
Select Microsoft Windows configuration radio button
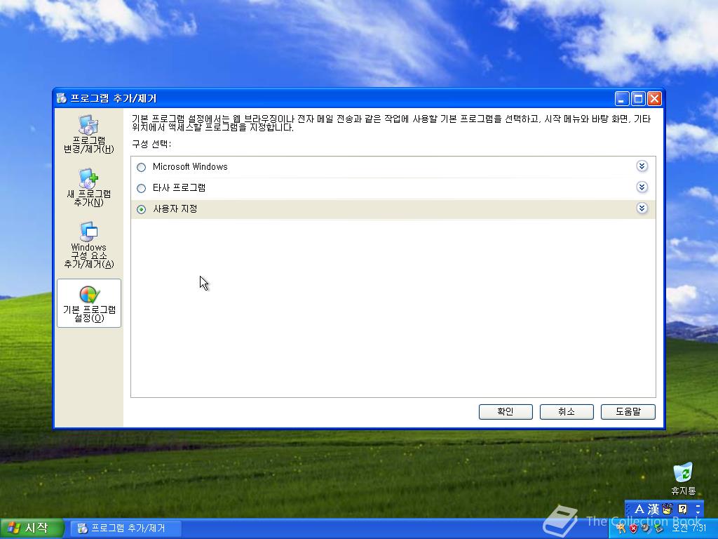click(x=141, y=167)
